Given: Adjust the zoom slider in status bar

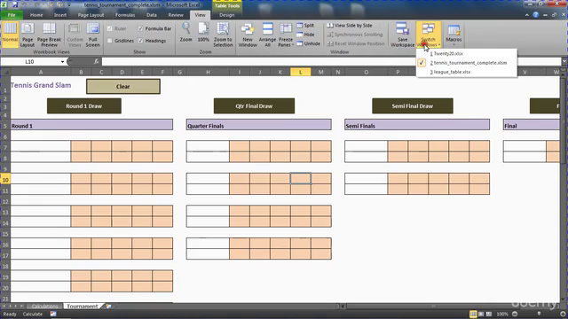Looking at the screenshot, I should point(539,314).
